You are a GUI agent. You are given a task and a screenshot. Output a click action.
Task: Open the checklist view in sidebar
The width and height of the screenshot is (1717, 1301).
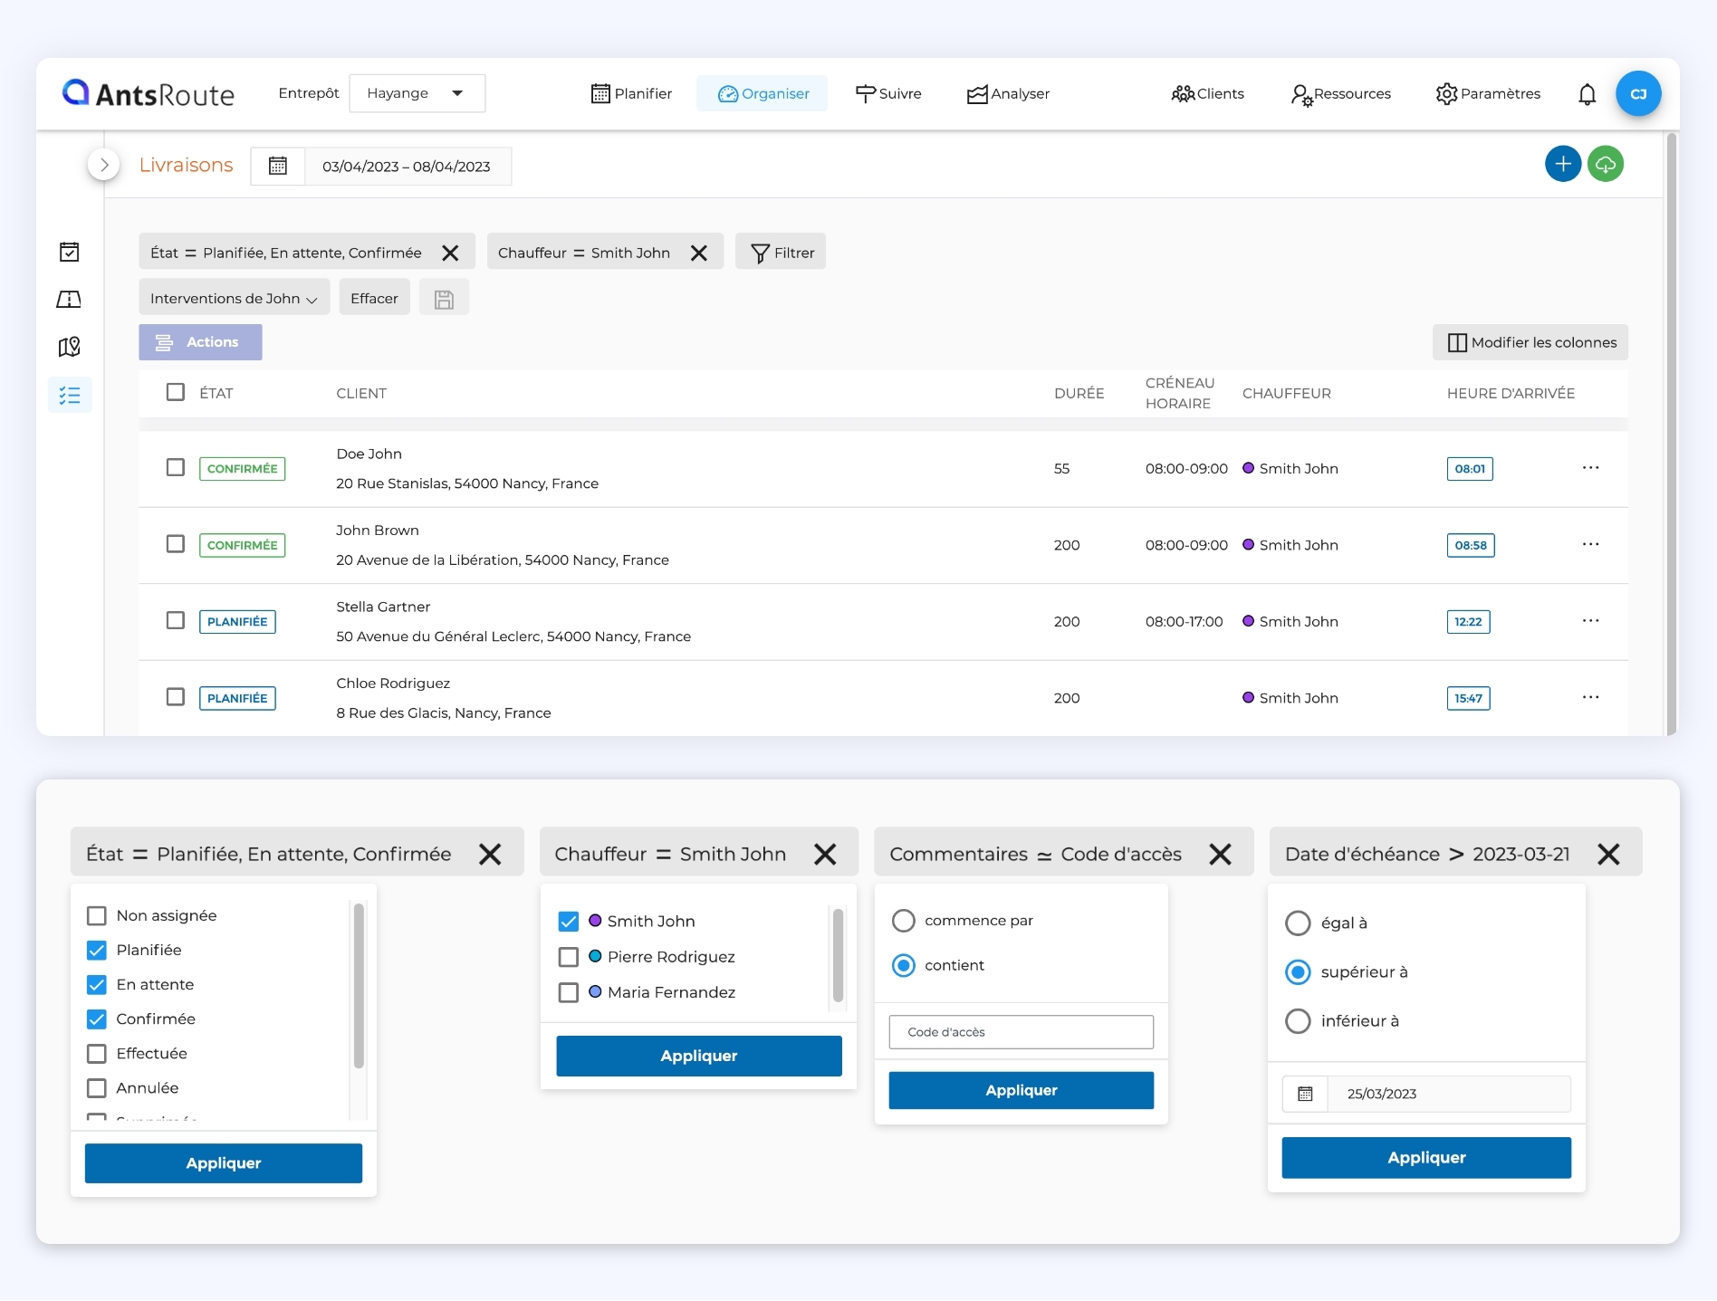pos(70,395)
